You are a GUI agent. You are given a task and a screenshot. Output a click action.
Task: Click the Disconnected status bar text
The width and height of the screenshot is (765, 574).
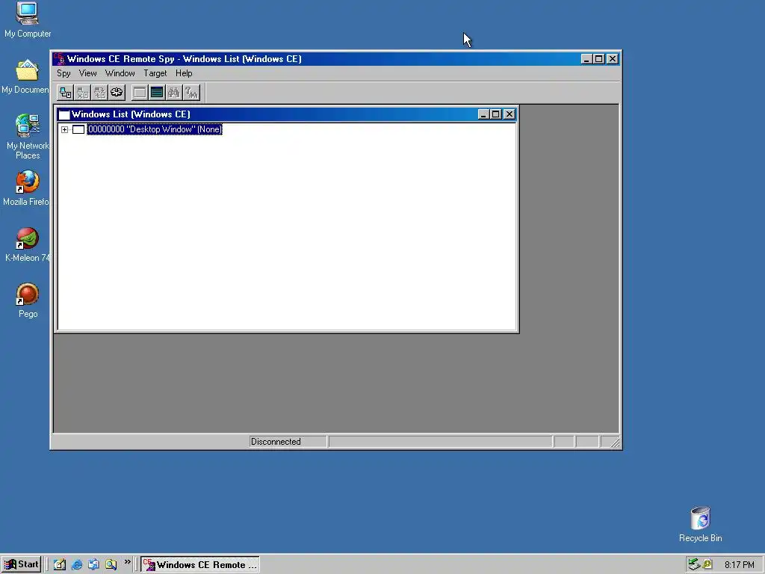[276, 442]
